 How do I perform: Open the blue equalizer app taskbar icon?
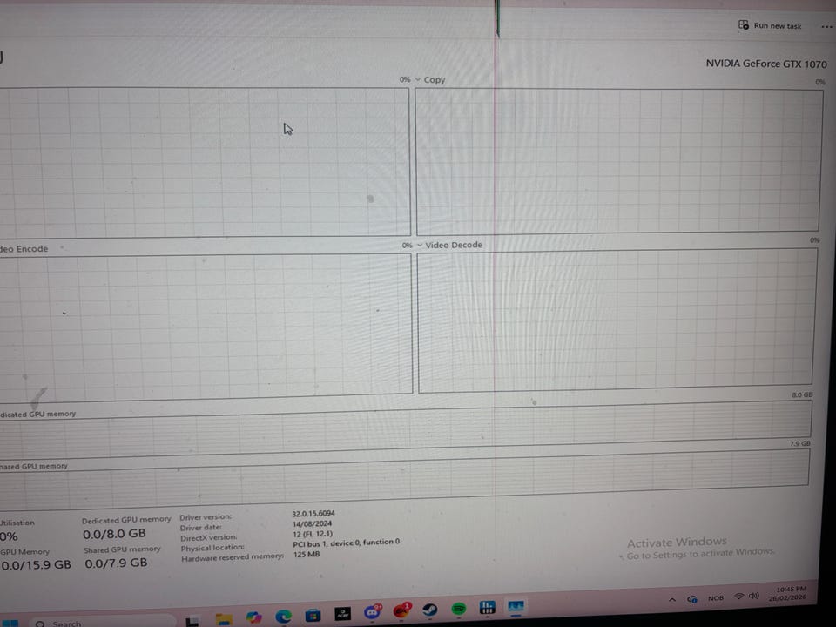(488, 607)
